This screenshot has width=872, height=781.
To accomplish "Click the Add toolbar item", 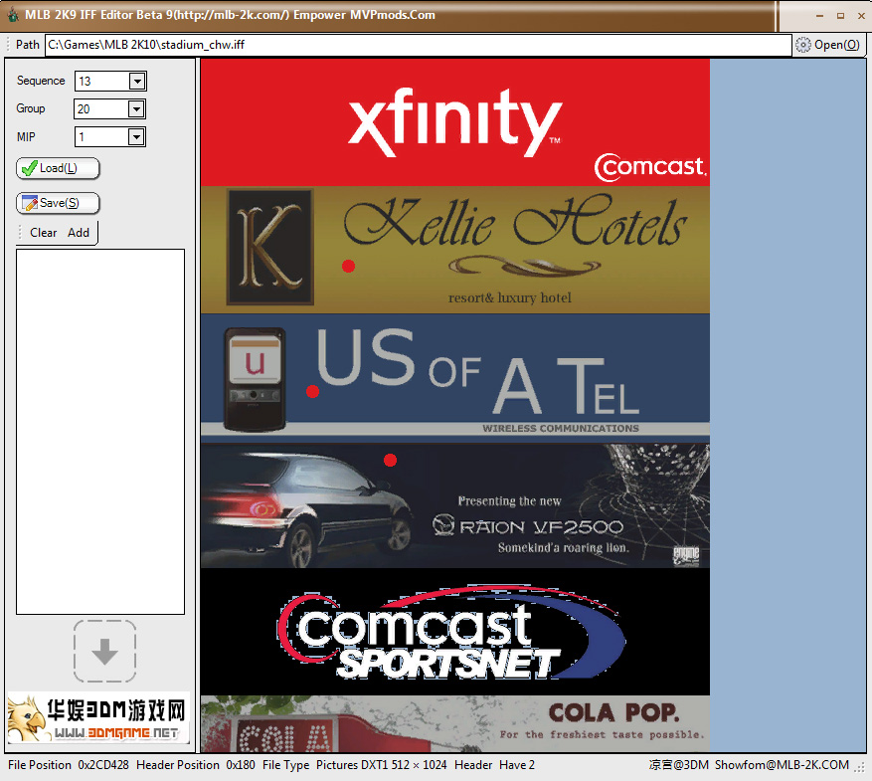I will click(79, 233).
